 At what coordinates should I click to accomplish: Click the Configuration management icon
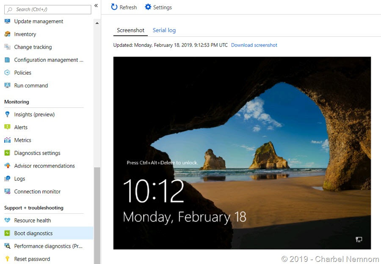[x=7, y=60]
